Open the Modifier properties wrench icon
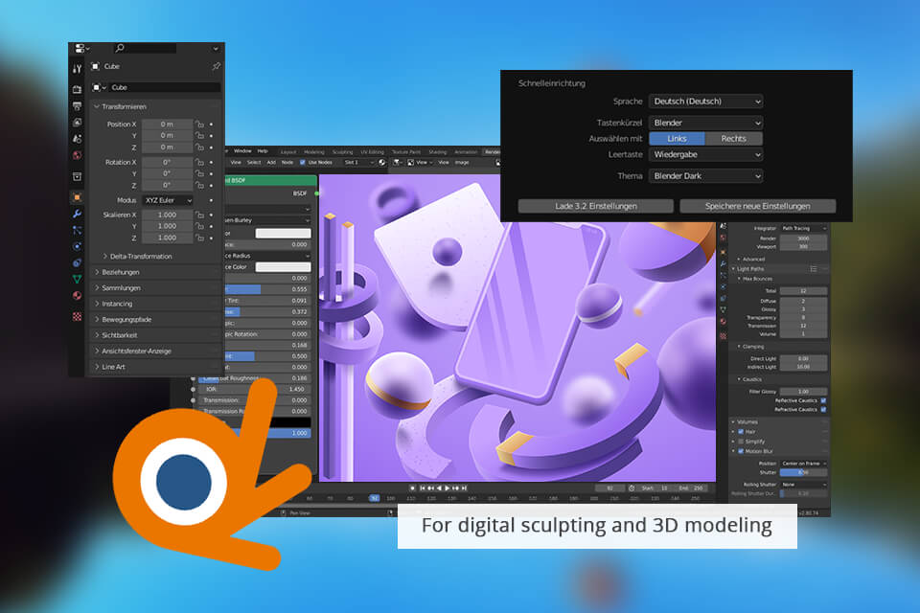 [x=77, y=214]
